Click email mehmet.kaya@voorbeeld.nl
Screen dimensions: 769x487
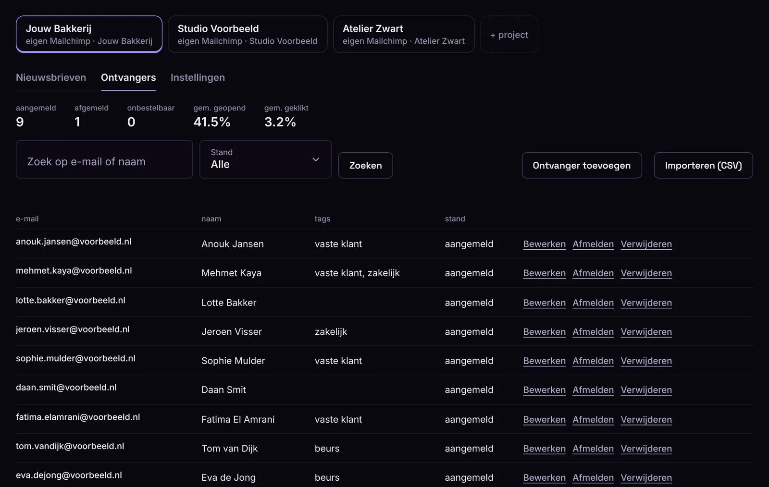tap(74, 270)
